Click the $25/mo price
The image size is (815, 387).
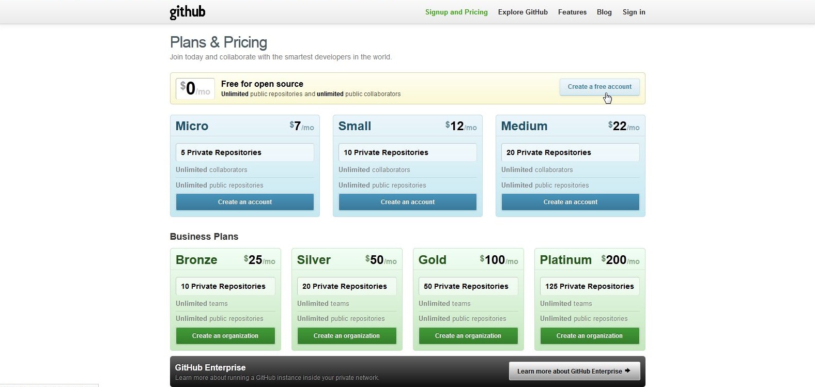coord(259,260)
